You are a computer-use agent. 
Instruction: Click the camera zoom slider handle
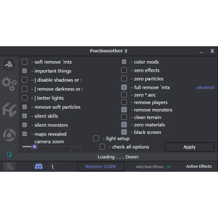click(x=34, y=147)
